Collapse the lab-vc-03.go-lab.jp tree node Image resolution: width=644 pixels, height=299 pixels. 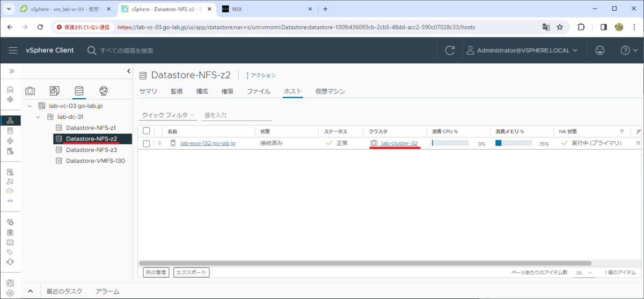click(30, 106)
